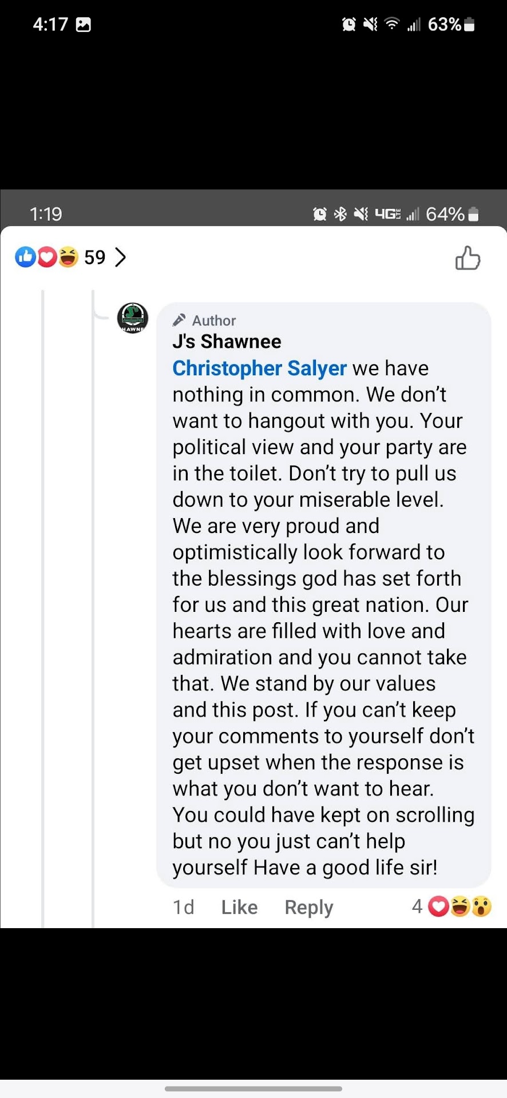Viewport: 507px width, 1098px height.
Task: Open the Christopher Salyer profile link
Action: 259,368
